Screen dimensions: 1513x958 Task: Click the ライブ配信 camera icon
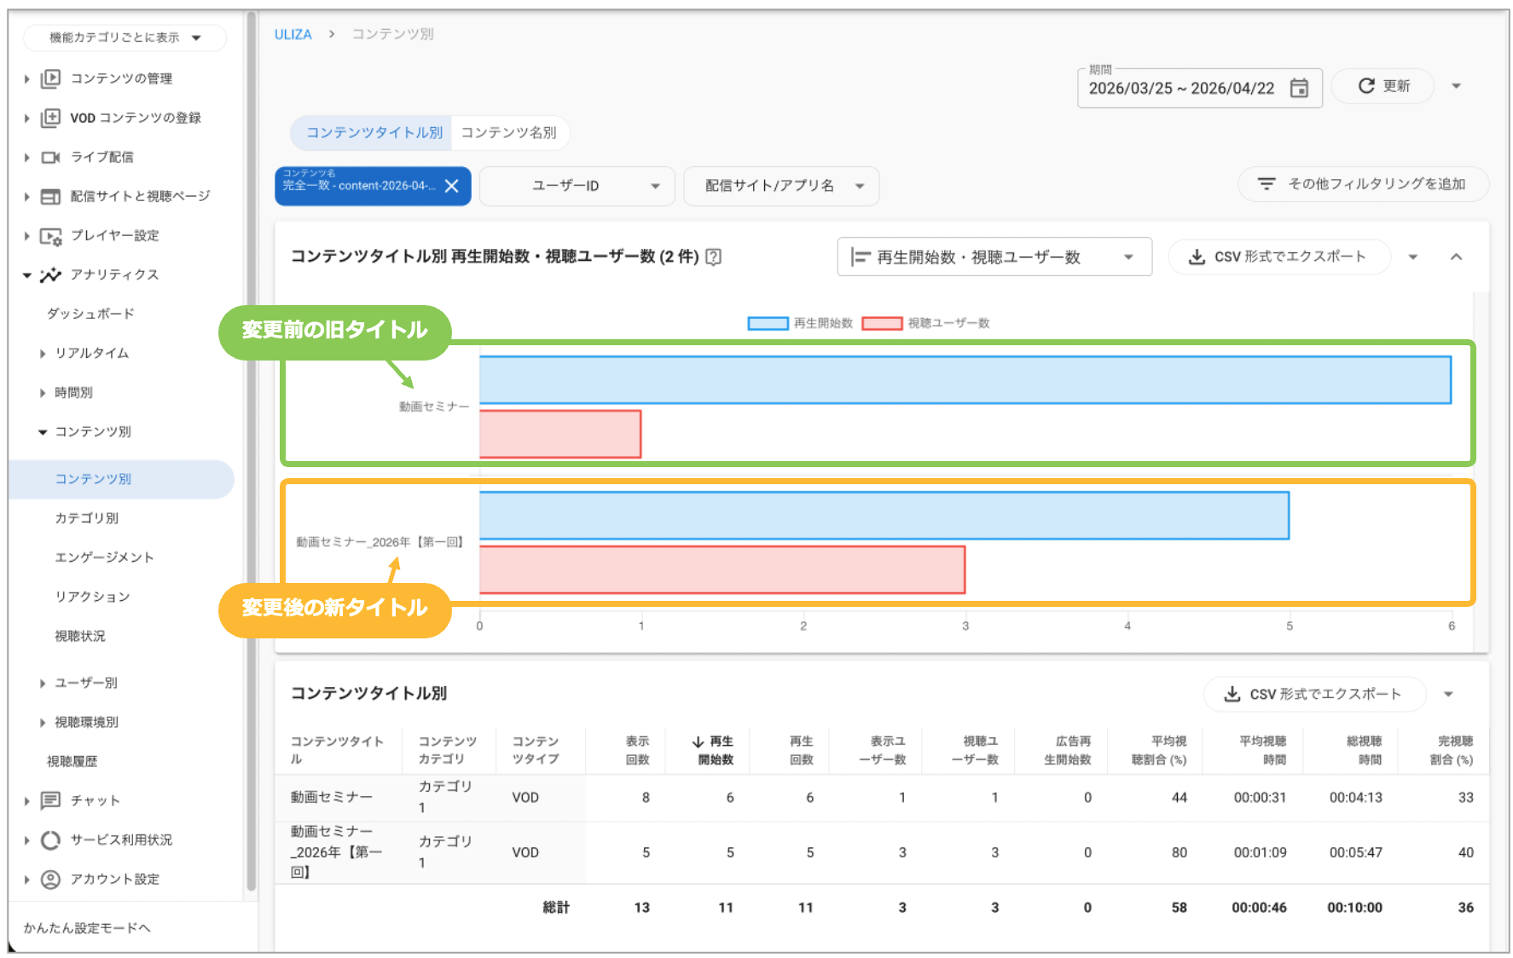50,157
